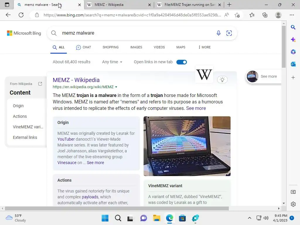
Task: Open the MORE search categories menu
Action: 204,47
